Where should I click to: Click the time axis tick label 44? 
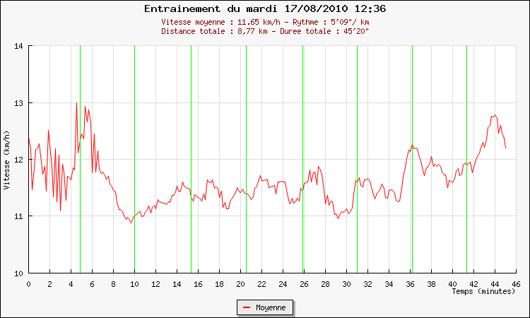pyautogui.click(x=495, y=284)
